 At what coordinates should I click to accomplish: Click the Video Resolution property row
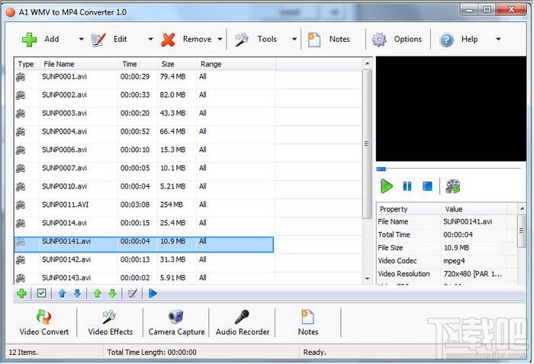click(446, 274)
